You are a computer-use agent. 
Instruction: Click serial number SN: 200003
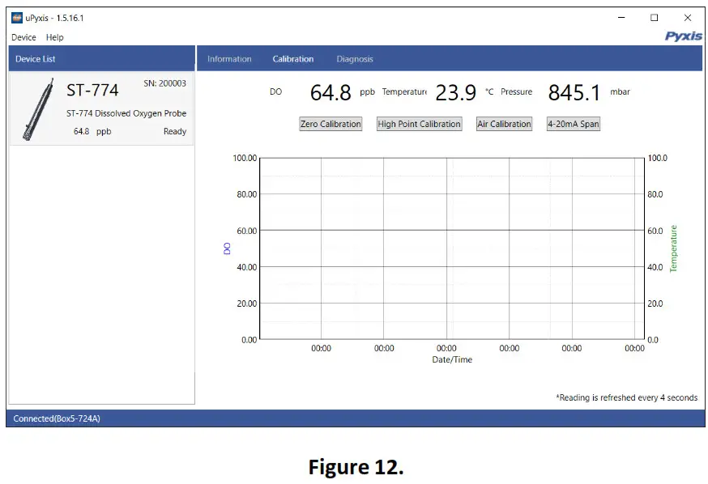164,83
